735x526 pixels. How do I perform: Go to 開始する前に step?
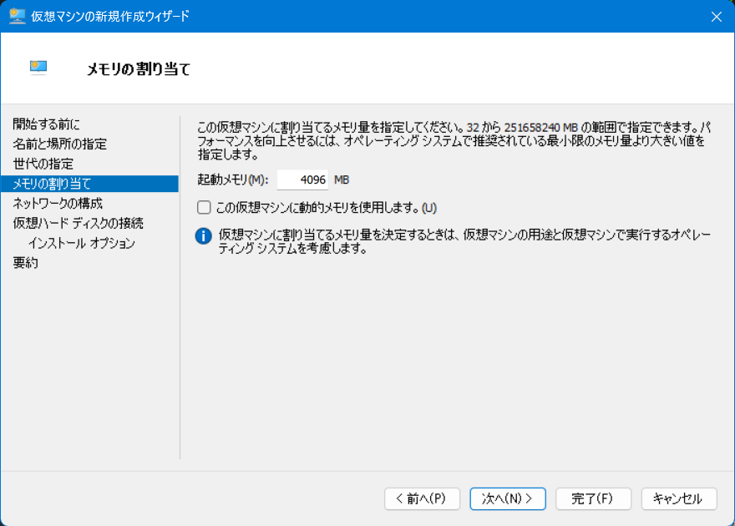(47, 124)
